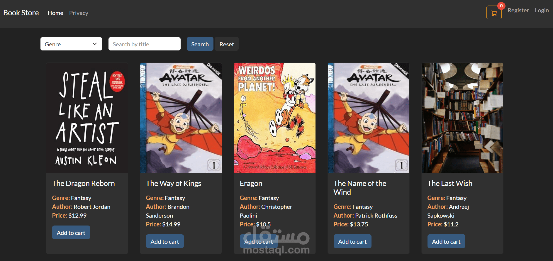Select the title 'Eragon'
Screen dimensions: 553x261
click(x=251, y=183)
